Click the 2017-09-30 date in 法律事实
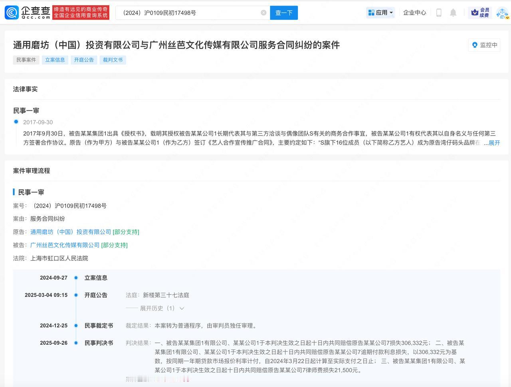Screen dimensions: 511x387 click(38, 122)
